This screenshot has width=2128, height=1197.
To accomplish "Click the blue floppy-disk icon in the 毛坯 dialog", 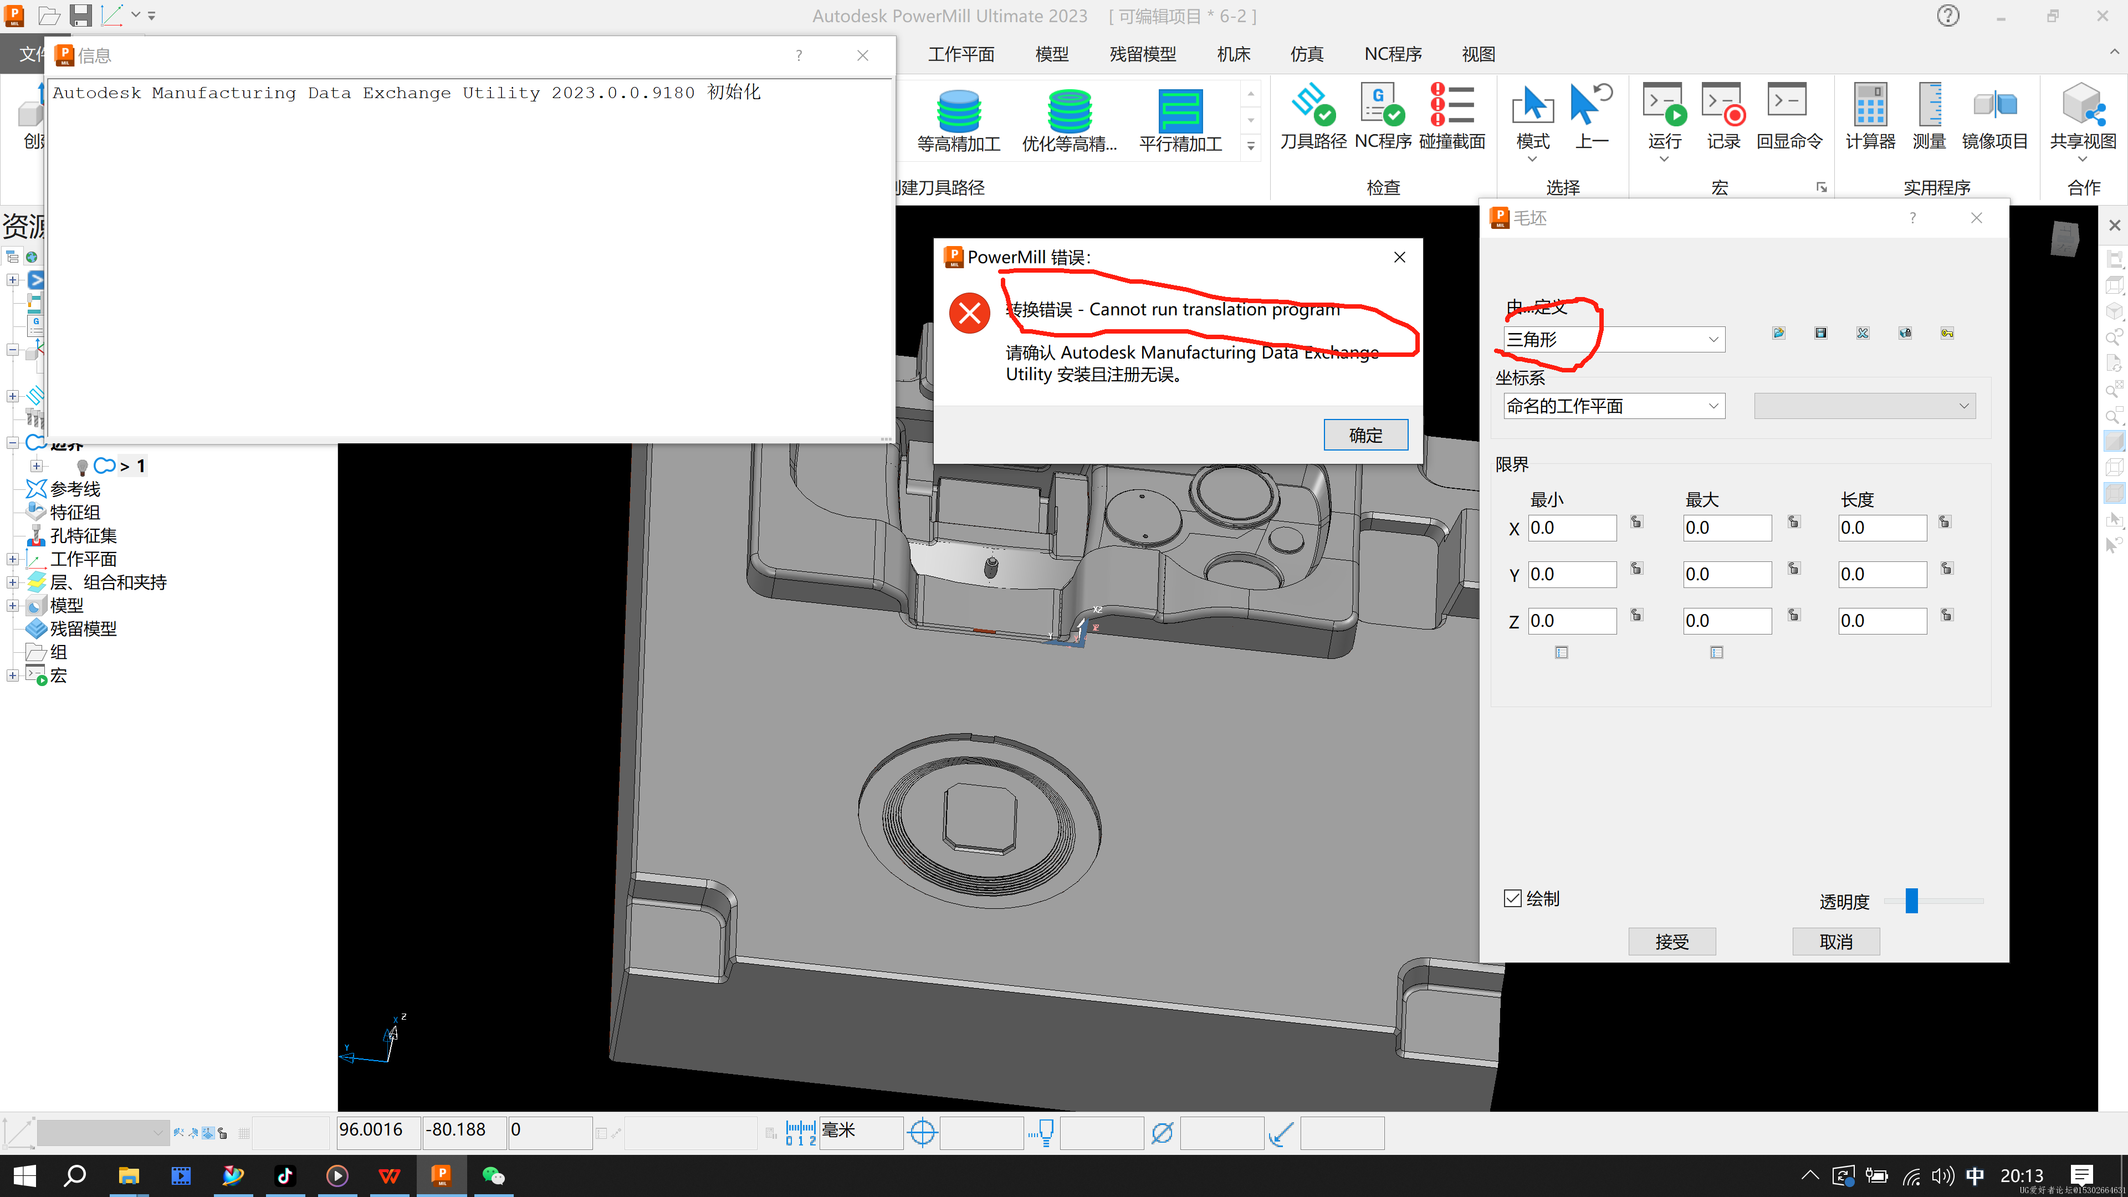I will coord(1820,333).
